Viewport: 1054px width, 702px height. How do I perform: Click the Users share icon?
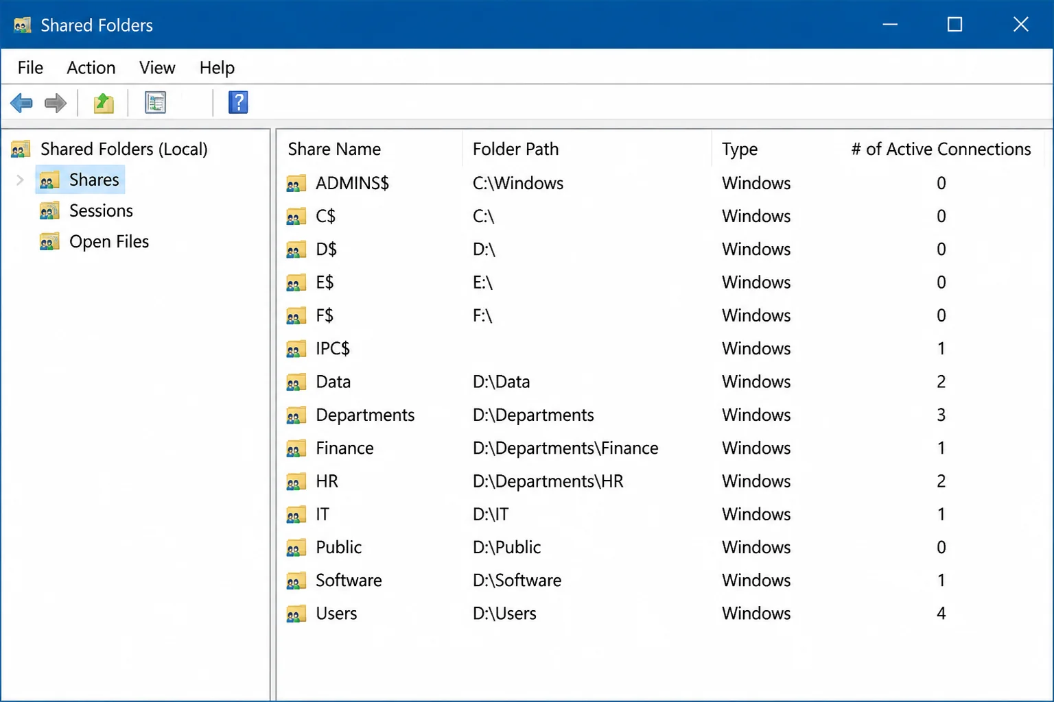tap(296, 614)
